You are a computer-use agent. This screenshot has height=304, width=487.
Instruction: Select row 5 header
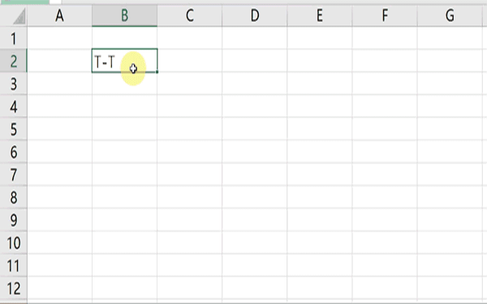click(x=13, y=129)
